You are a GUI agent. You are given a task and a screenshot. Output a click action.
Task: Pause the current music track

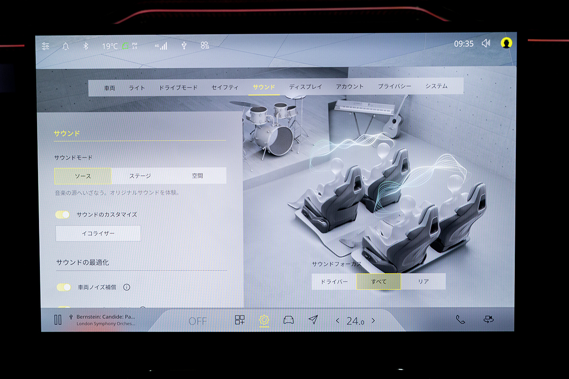click(58, 320)
